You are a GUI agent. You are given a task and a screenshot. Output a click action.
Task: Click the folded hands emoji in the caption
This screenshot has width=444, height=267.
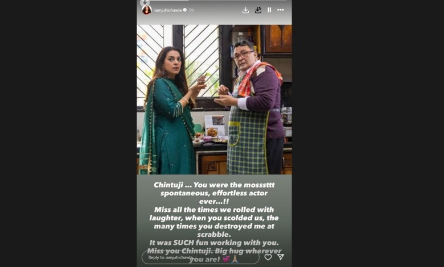(x=235, y=259)
